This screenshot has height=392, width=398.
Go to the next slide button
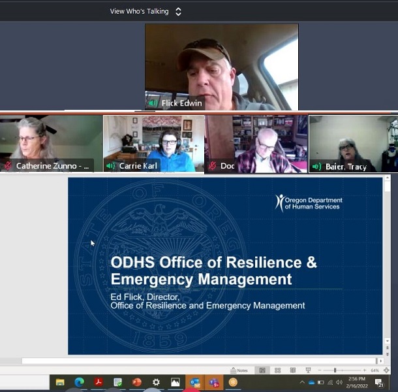pos(388,353)
